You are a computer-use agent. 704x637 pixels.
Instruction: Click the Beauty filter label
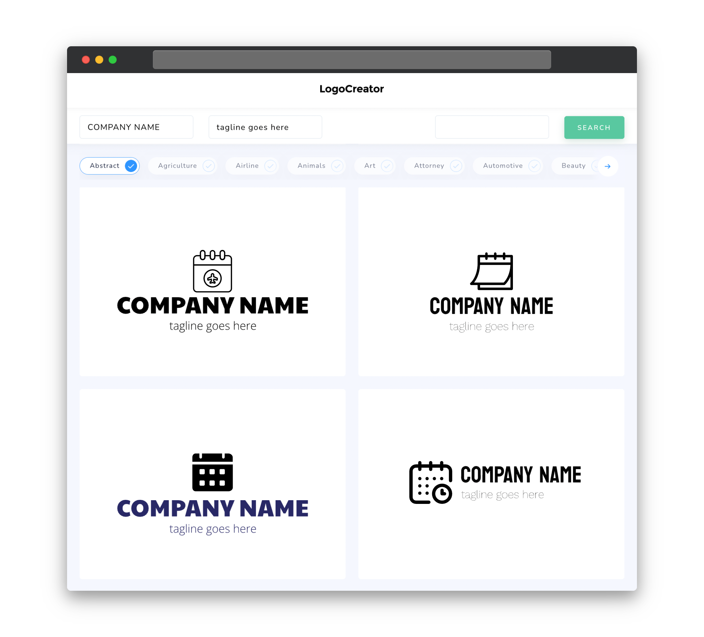[x=573, y=166]
